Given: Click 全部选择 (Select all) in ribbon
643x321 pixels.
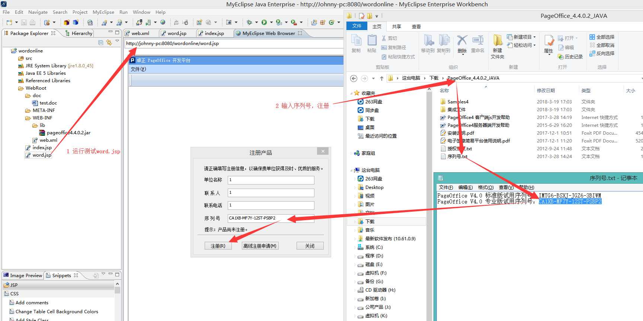Looking at the screenshot, I should (602, 37).
